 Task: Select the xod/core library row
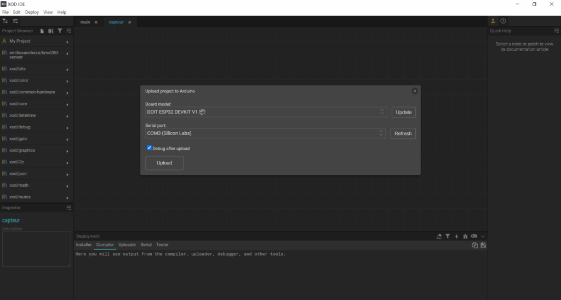[x=36, y=104]
